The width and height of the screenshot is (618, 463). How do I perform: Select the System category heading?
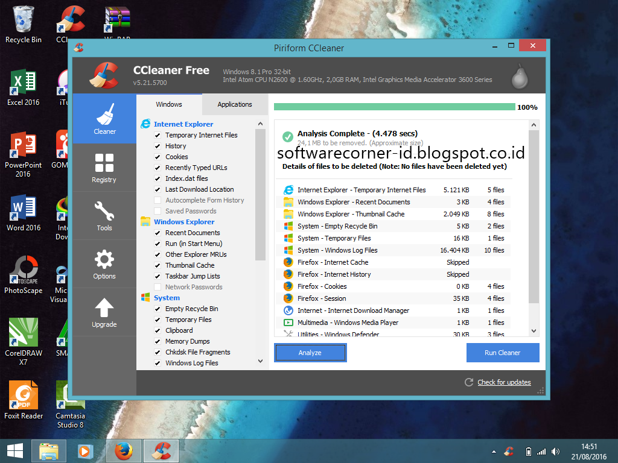point(167,298)
